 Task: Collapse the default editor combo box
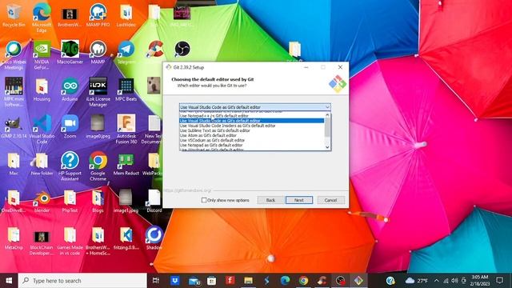pos(327,107)
